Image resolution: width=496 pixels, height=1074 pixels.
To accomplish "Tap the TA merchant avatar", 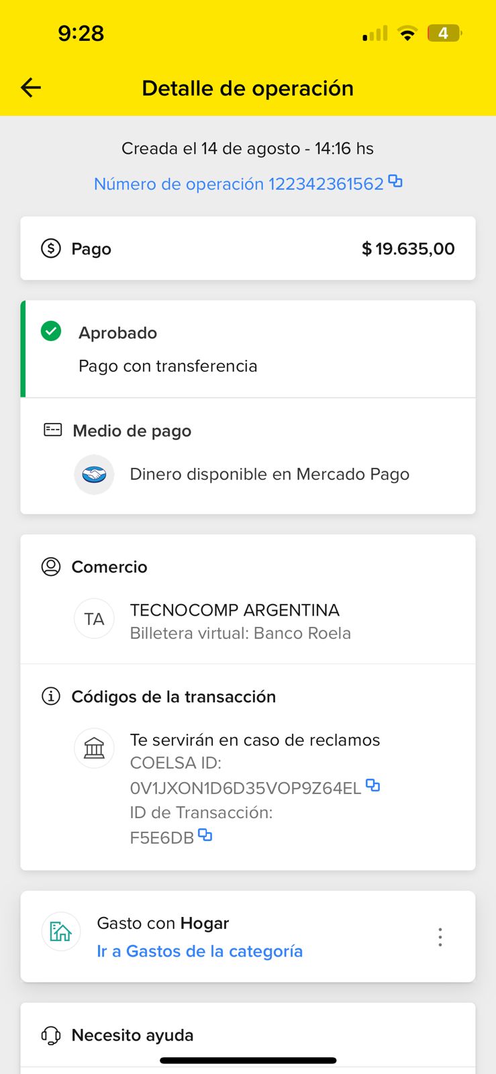I will pos(94,619).
